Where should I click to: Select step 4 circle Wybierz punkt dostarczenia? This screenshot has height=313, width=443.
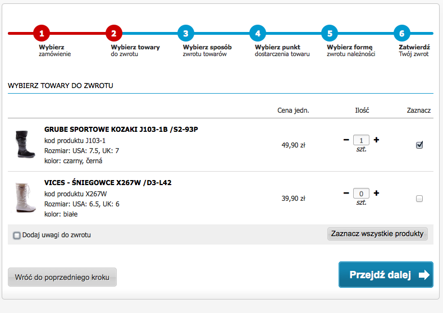(258, 33)
